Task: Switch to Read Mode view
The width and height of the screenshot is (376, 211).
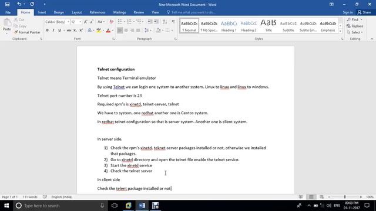Action: point(300,197)
